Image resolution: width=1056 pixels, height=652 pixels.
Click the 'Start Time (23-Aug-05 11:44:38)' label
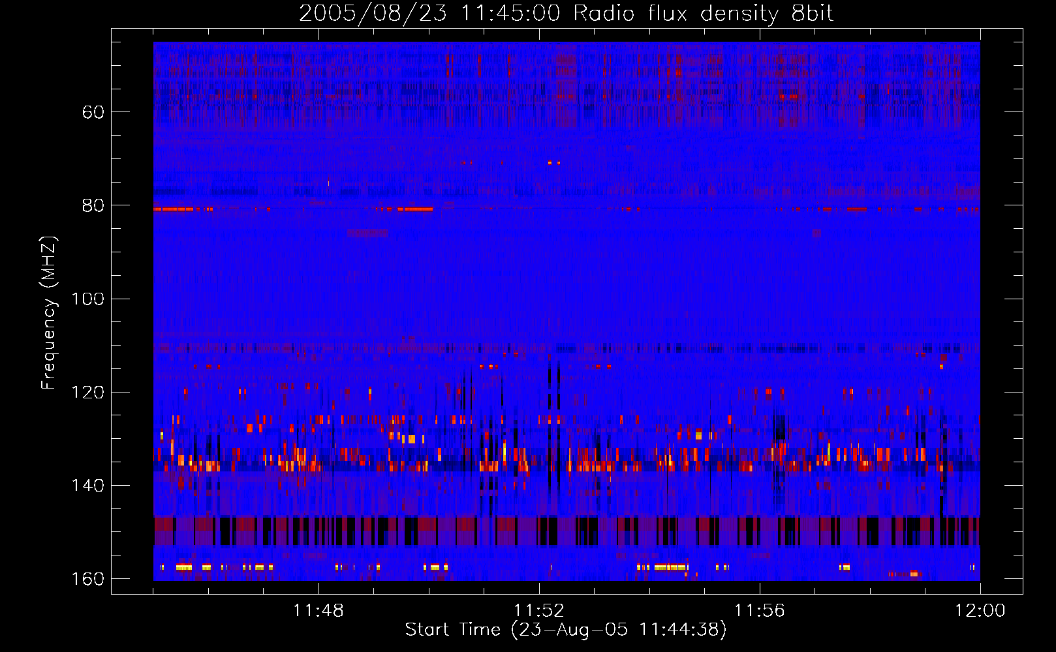pos(566,630)
